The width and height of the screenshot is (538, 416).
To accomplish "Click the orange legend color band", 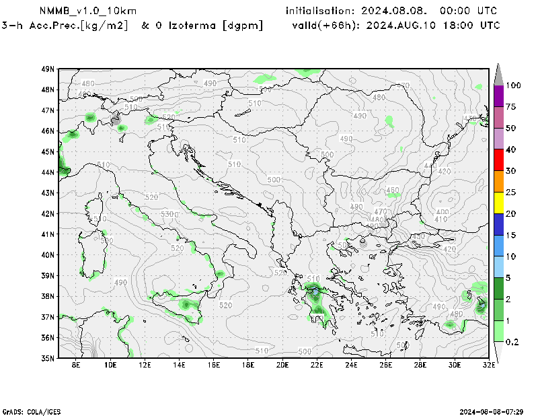I will pos(498,182).
